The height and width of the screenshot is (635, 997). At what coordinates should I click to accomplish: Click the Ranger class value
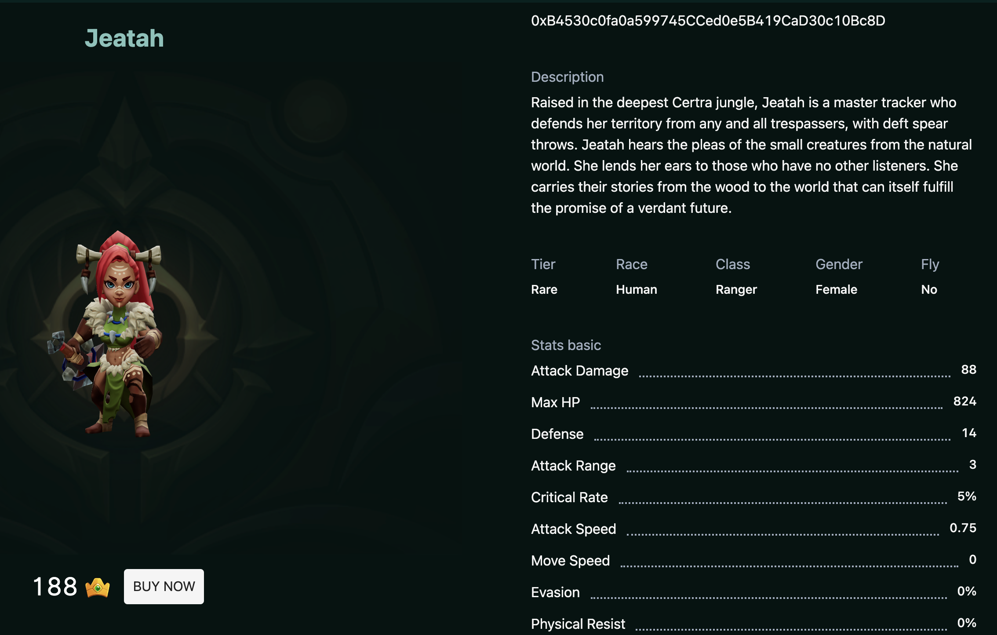736,289
